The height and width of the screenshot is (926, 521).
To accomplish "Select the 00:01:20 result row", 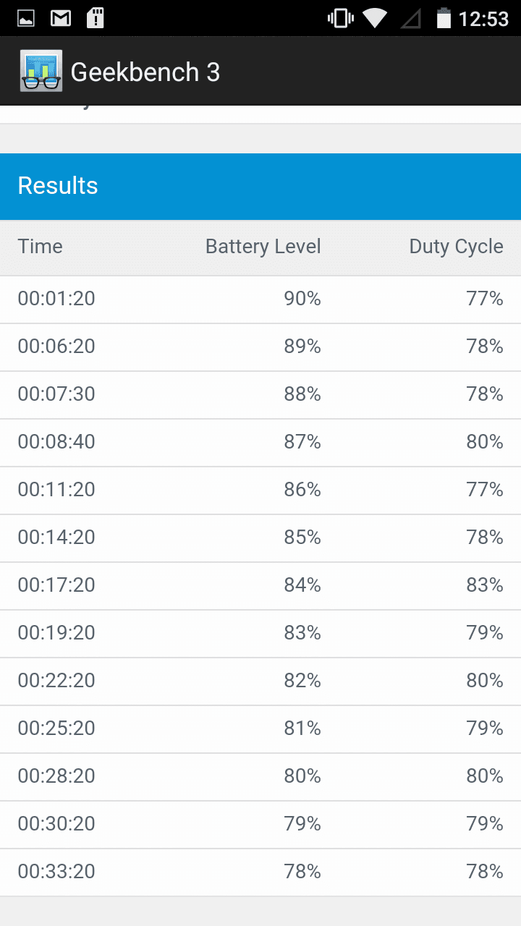I will click(x=260, y=299).
